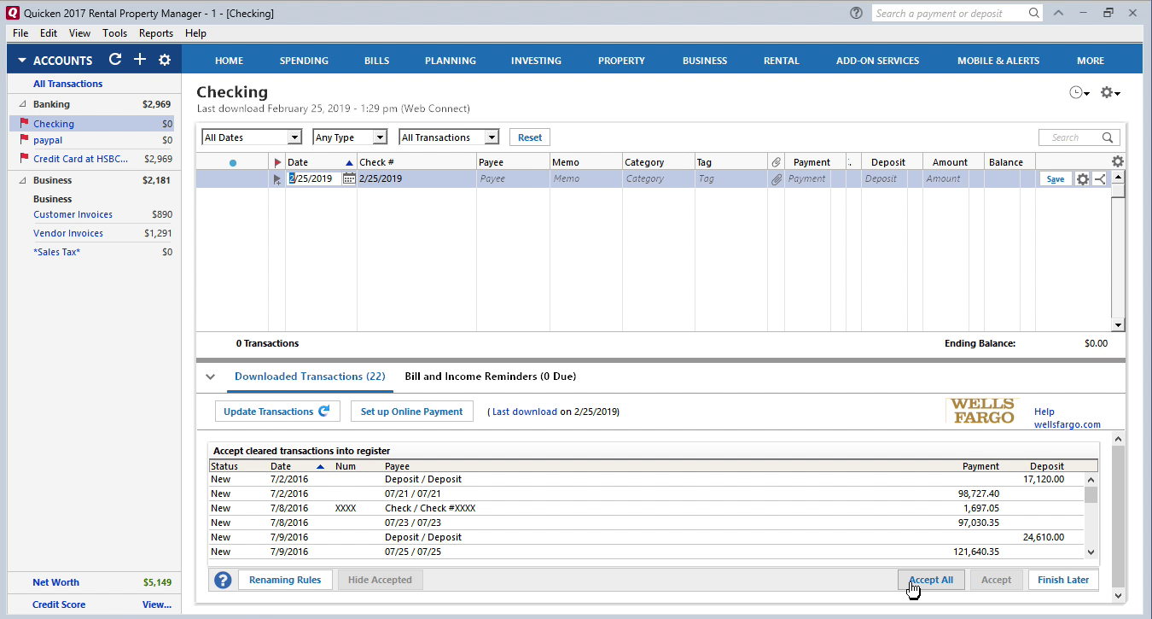Click the blue help question mark icon
The height and width of the screenshot is (619, 1152).
click(x=223, y=581)
